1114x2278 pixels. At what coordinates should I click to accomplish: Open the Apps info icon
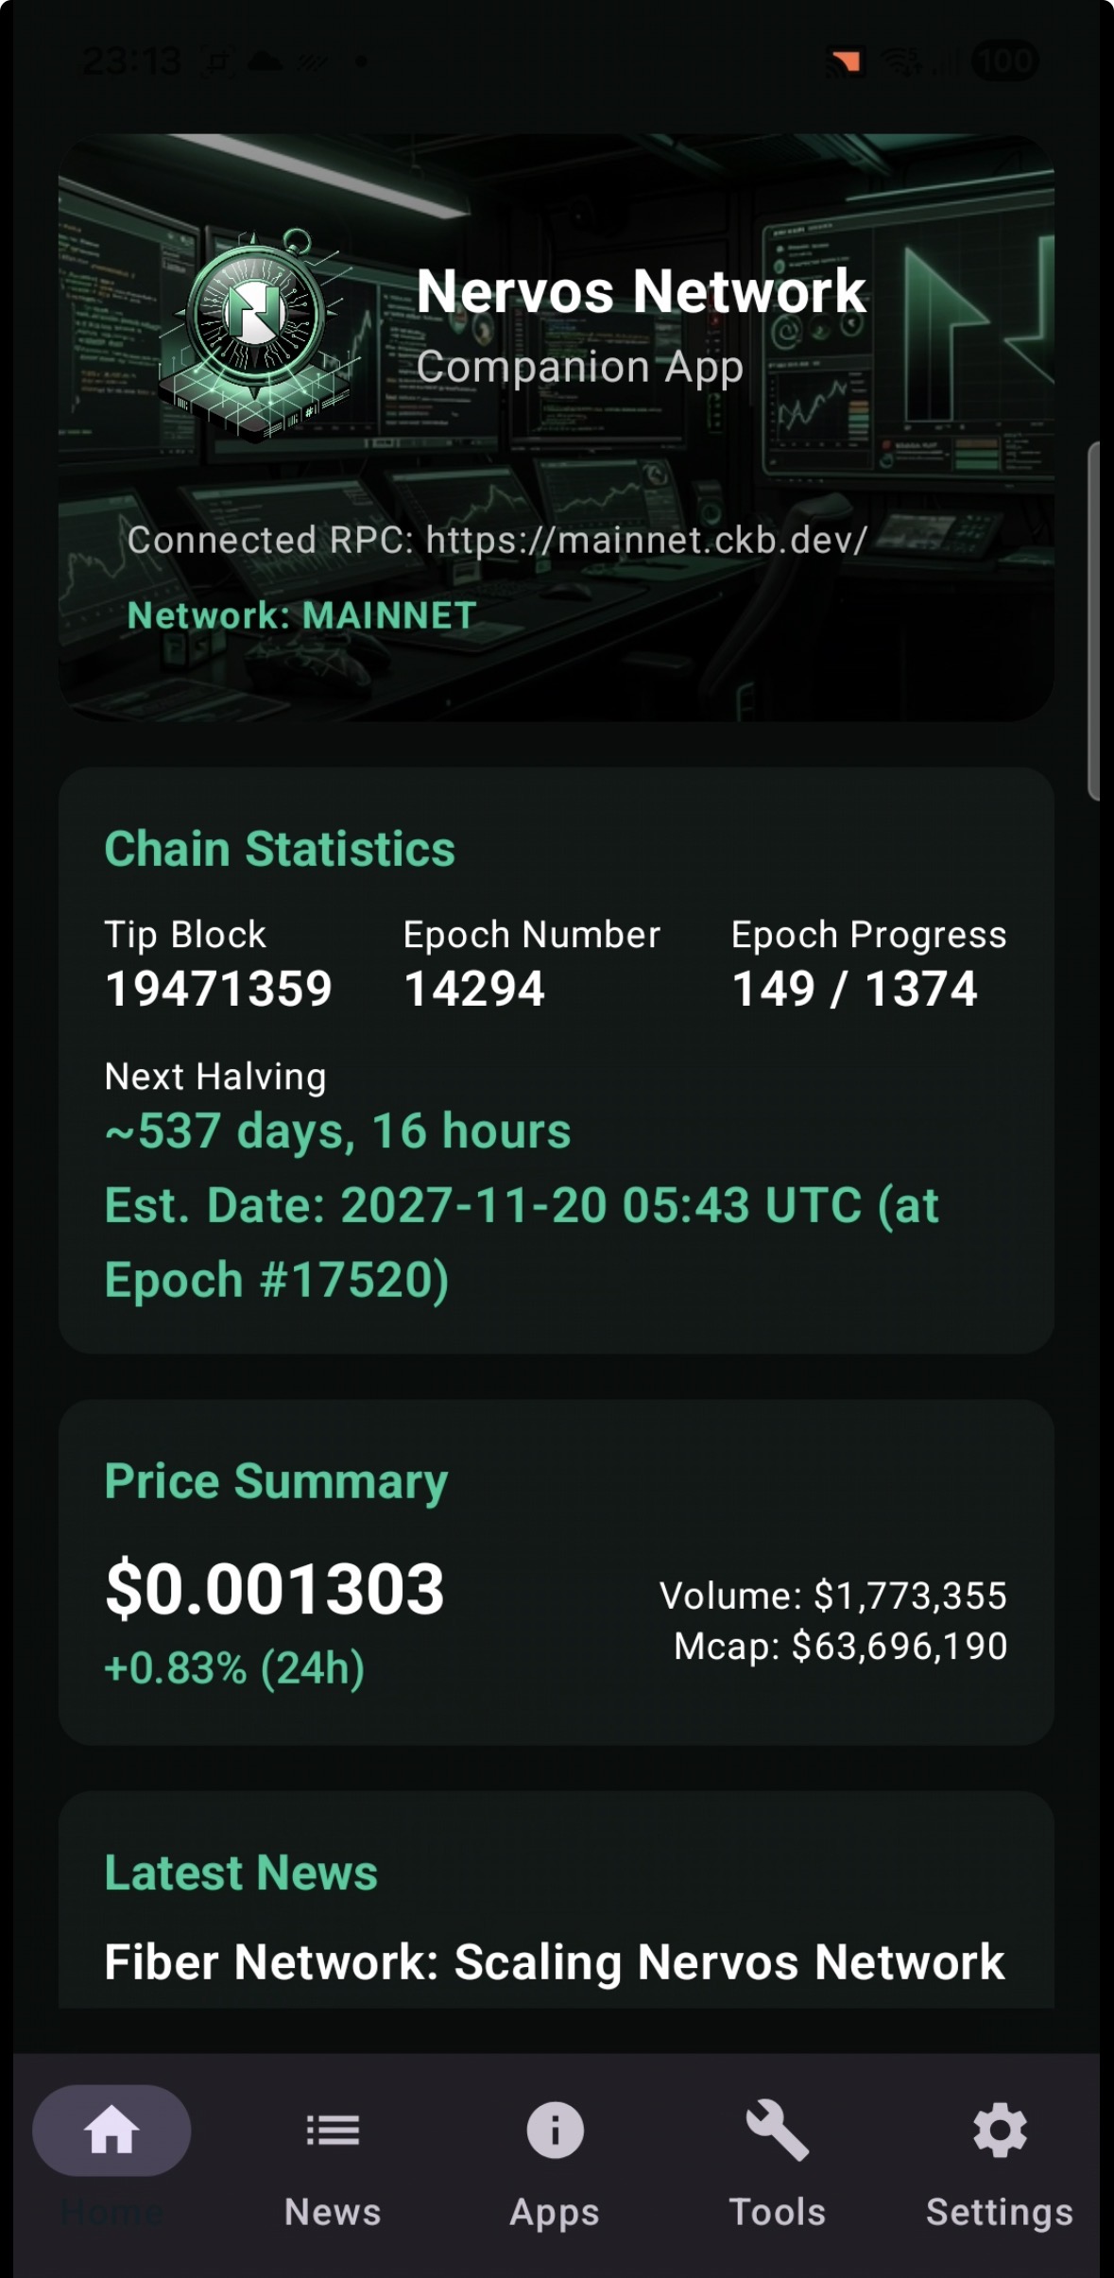click(x=555, y=2131)
